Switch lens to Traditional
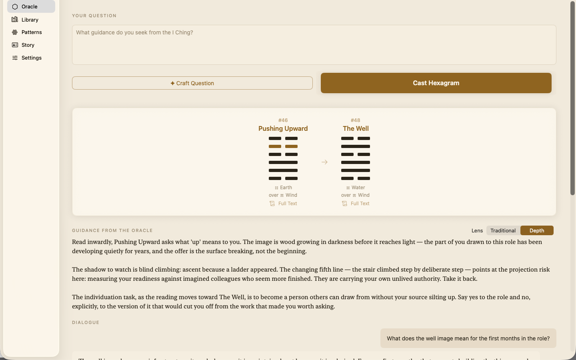This screenshot has width=576, height=360. [x=503, y=230]
